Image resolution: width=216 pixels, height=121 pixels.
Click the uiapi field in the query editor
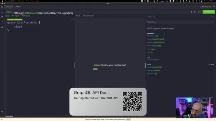[18, 27]
